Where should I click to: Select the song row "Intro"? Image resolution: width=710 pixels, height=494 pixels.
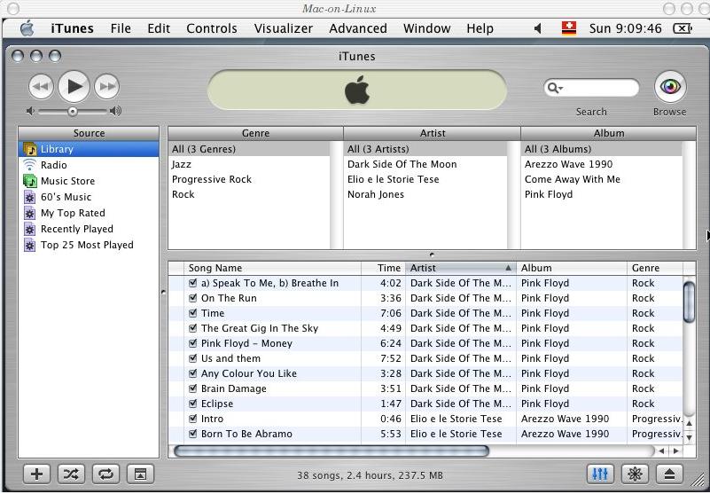(x=425, y=419)
